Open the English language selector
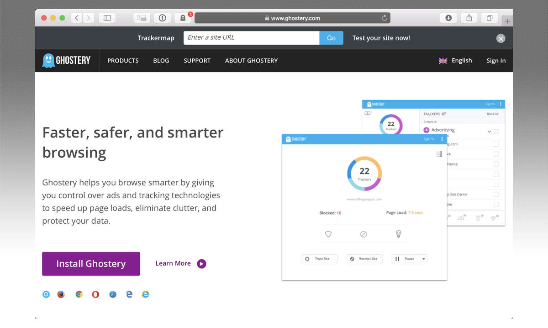Screen dimensions: 548x328 pyautogui.click(x=455, y=61)
